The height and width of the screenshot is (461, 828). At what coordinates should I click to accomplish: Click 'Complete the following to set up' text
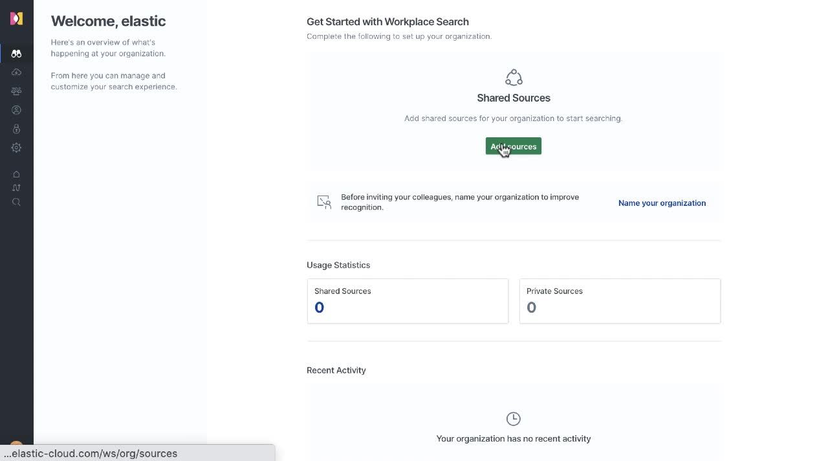[x=399, y=36]
